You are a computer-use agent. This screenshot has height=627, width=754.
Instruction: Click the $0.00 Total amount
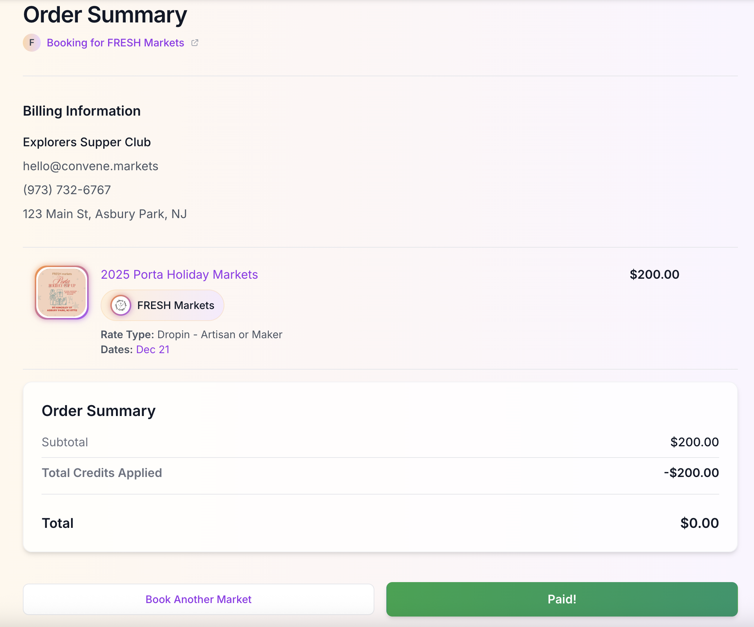tap(699, 523)
